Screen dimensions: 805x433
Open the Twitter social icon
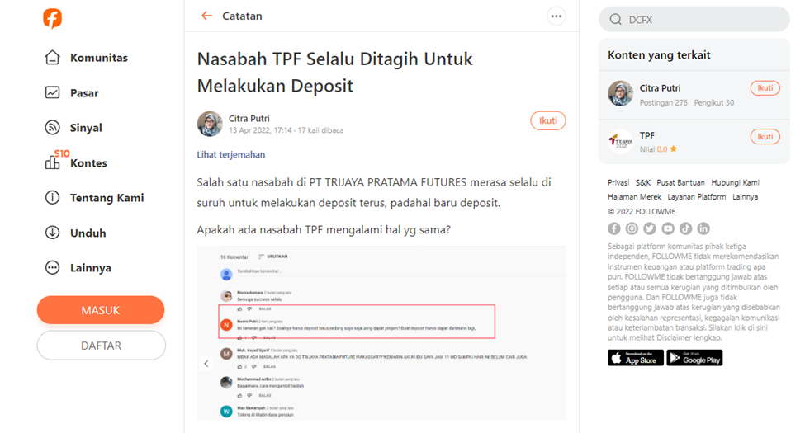(650, 228)
